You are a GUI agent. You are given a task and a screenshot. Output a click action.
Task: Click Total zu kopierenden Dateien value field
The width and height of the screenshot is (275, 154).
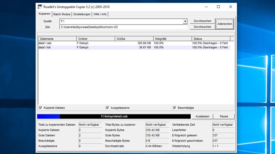[90, 125]
